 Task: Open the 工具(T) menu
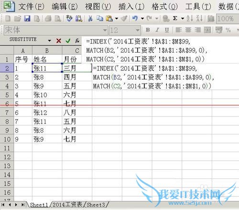tap(198, 7)
